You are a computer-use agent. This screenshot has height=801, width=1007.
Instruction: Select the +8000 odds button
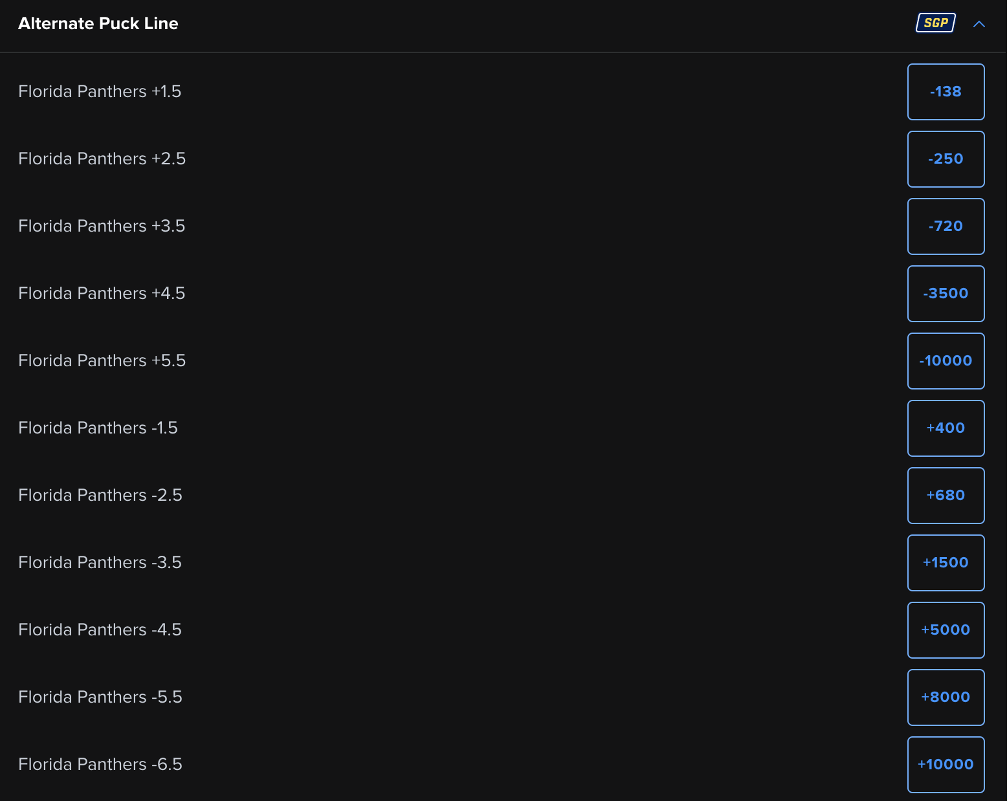click(946, 697)
